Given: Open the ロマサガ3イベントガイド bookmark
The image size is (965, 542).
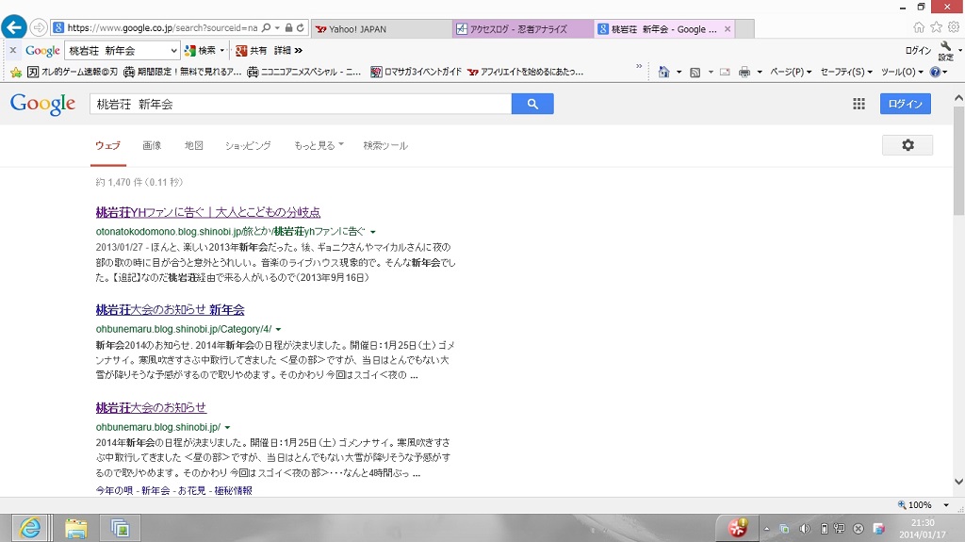Looking at the screenshot, I should coord(416,72).
